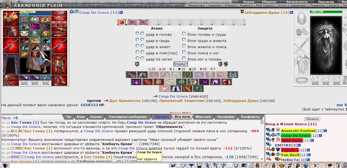Click the red samurai helmet equipment slot
347x168 pixels.
pos(11,19)
